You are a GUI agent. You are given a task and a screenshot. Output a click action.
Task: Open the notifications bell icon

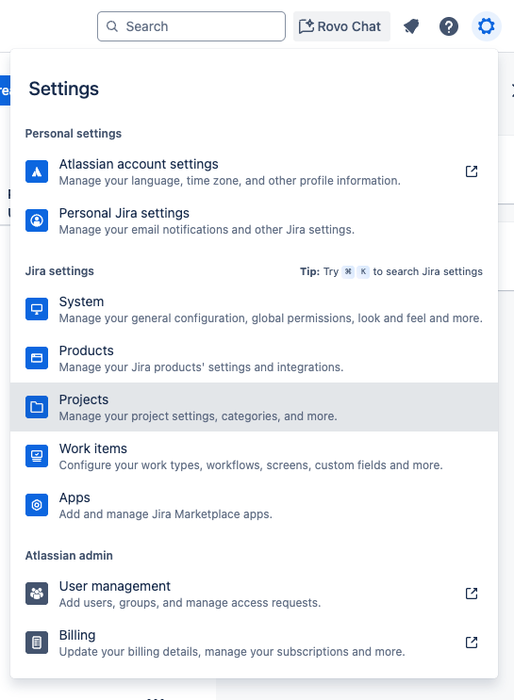tap(411, 26)
